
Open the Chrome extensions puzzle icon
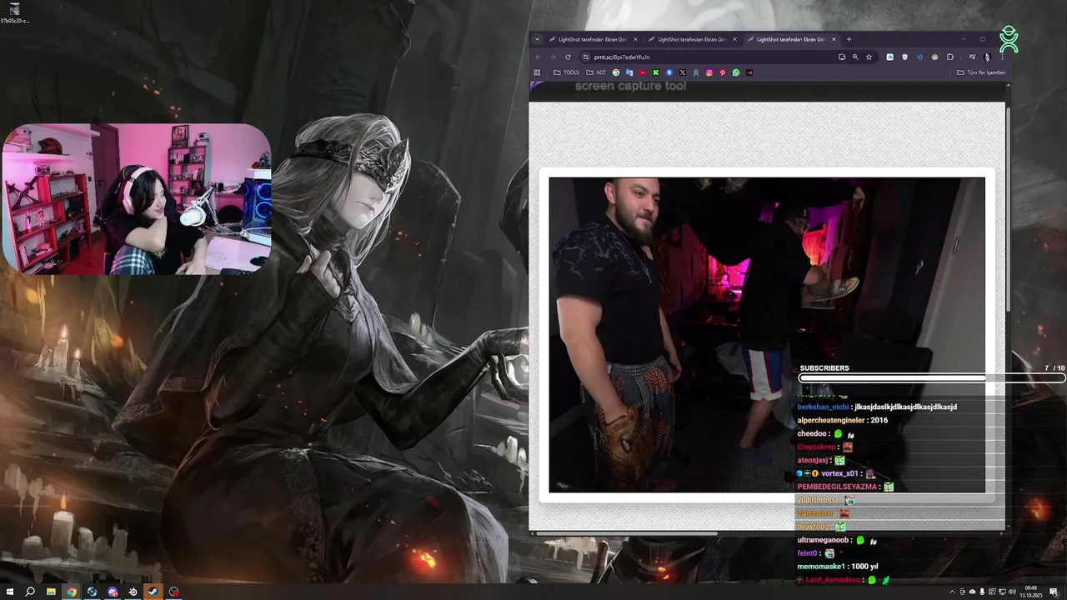click(x=949, y=57)
